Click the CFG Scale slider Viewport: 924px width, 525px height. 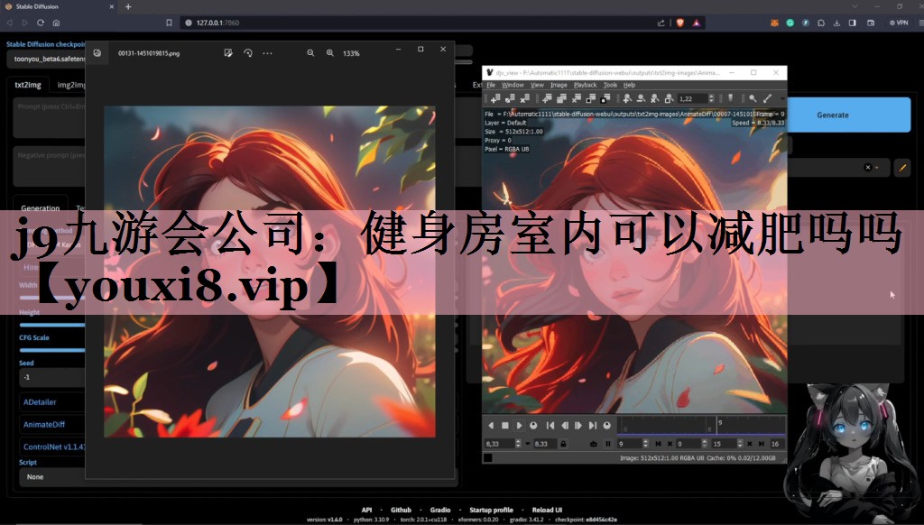coord(52,350)
